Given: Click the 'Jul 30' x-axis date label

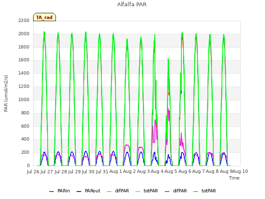Looking at the screenshot, I should click(x=88, y=172).
